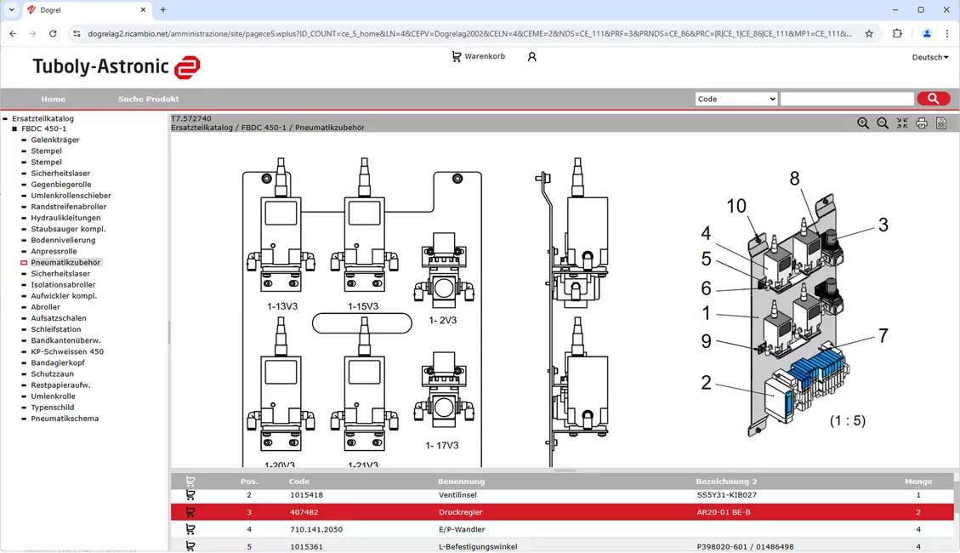Click the Code column header
Image resolution: width=960 pixels, height=553 pixels.
point(299,482)
